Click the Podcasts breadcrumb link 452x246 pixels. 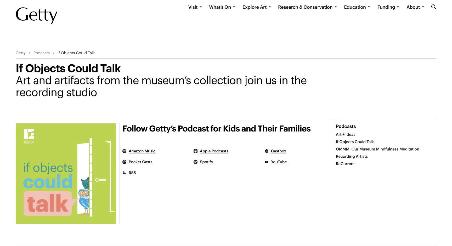click(42, 53)
